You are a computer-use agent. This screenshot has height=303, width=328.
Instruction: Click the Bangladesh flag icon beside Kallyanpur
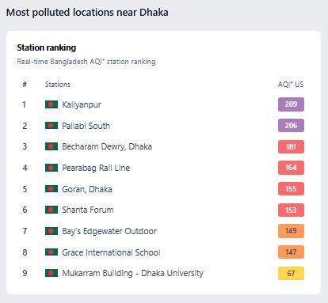tap(51, 104)
